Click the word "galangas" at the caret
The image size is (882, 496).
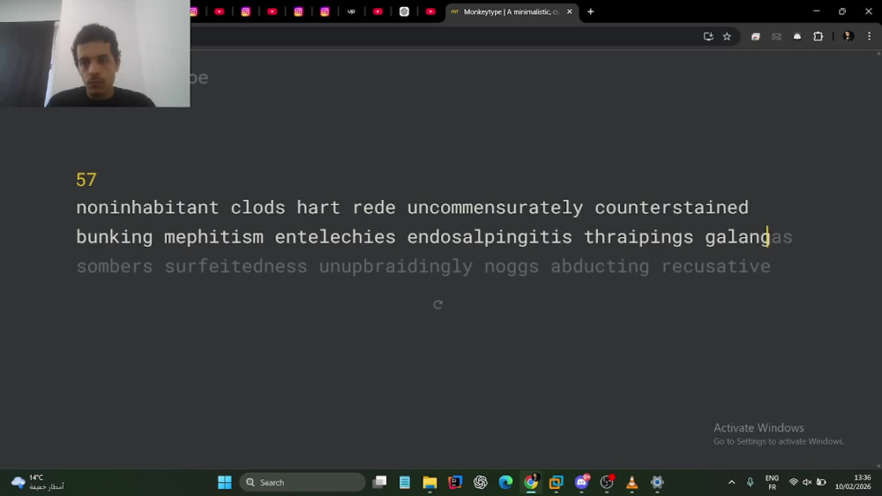tap(749, 236)
